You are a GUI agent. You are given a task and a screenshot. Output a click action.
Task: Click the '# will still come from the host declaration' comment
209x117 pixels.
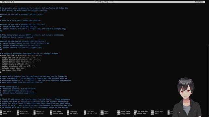click(x=22, y=83)
